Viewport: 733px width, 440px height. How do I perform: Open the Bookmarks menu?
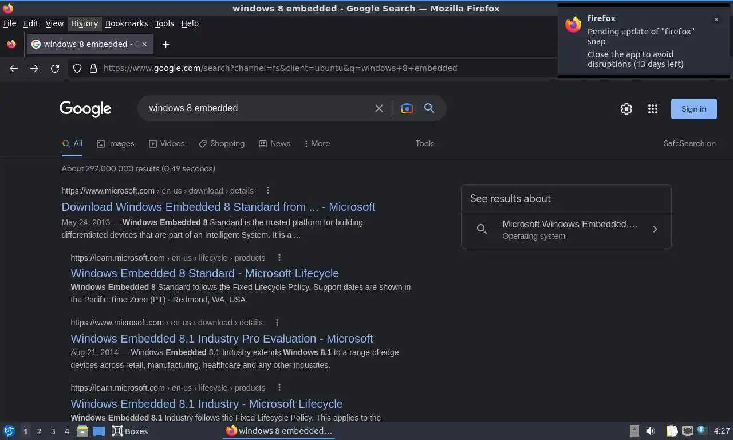pyautogui.click(x=127, y=23)
